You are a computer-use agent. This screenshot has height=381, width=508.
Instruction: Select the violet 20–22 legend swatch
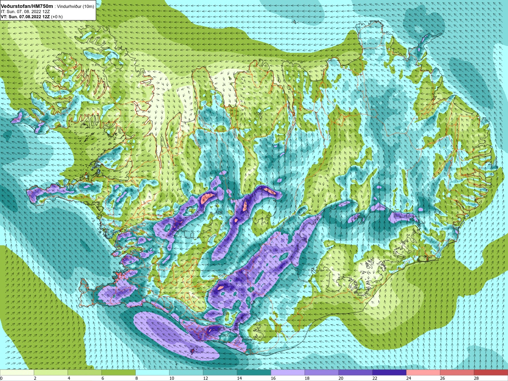coord(356,373)
